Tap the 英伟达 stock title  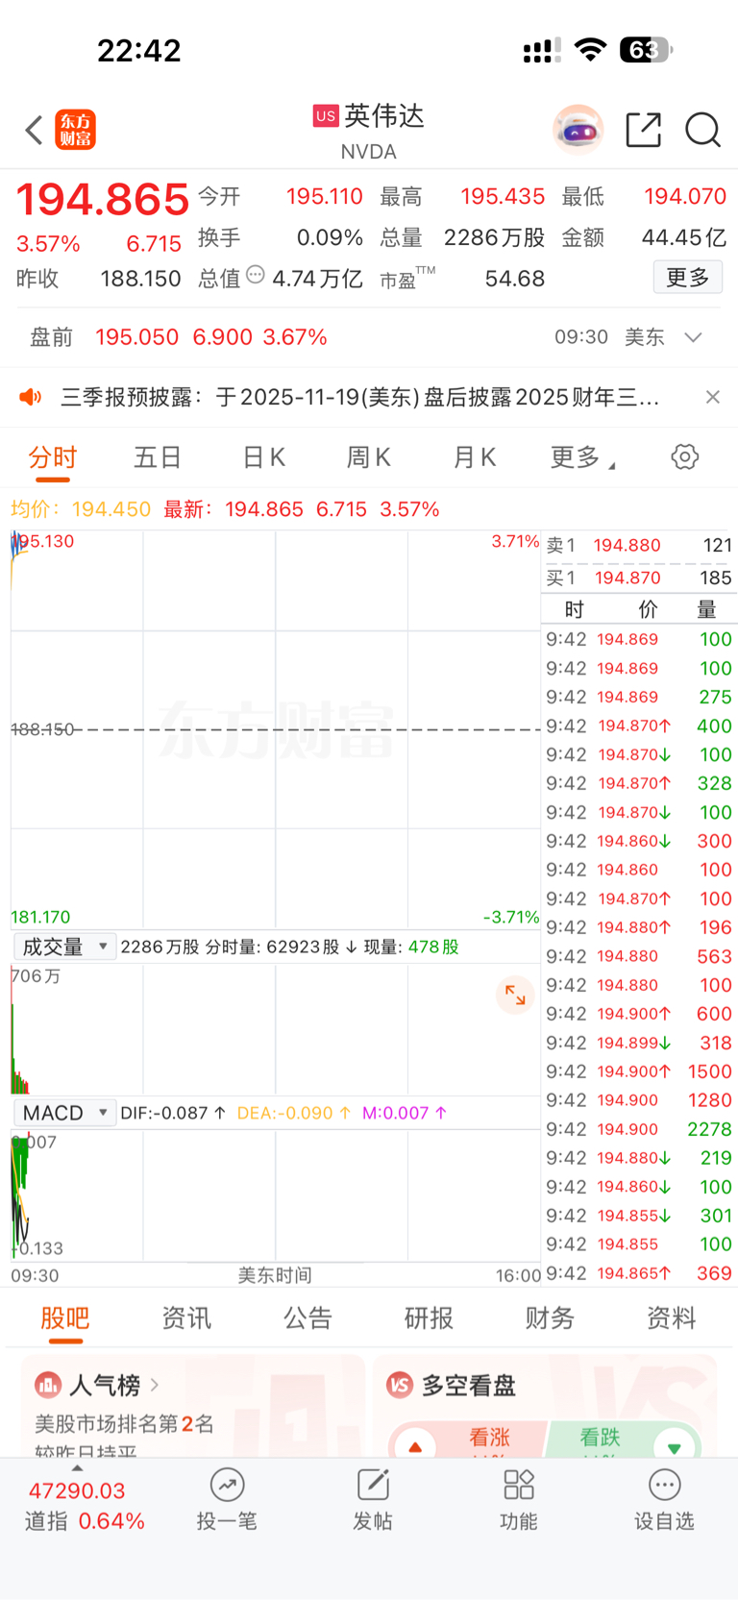(384, 116)
